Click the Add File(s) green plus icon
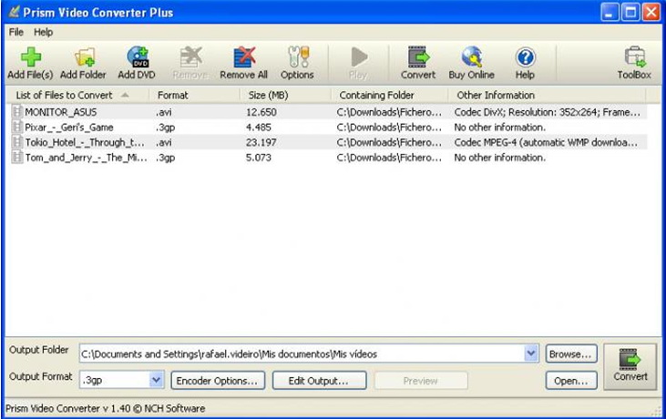Viewport: 666px width, 419px height. tap(31, 56)
